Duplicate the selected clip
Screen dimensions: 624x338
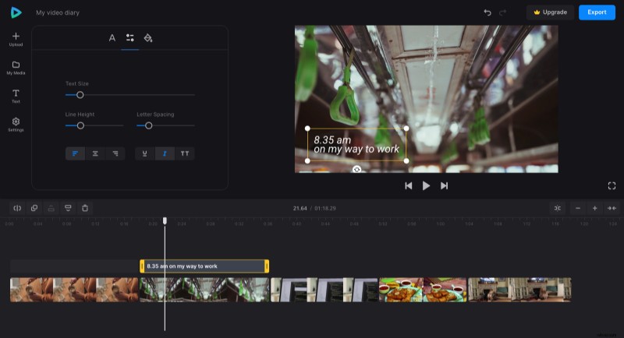(34, 208)
